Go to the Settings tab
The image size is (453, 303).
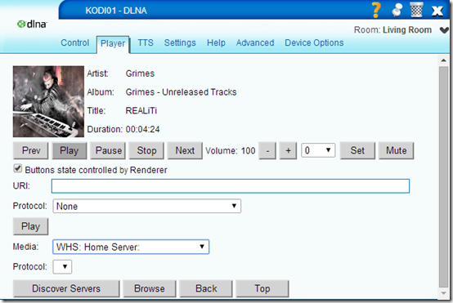[x=180, y=42]
